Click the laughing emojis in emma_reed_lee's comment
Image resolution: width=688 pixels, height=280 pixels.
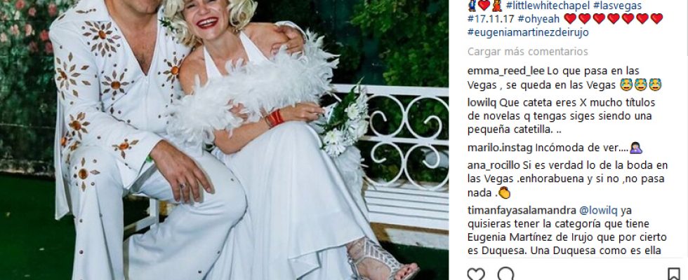pyautogui.click(x=640, y=85)
